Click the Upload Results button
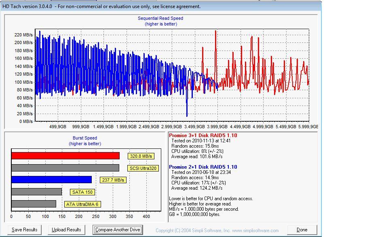This screenshot has height=237, width=365. coord(66,230)
